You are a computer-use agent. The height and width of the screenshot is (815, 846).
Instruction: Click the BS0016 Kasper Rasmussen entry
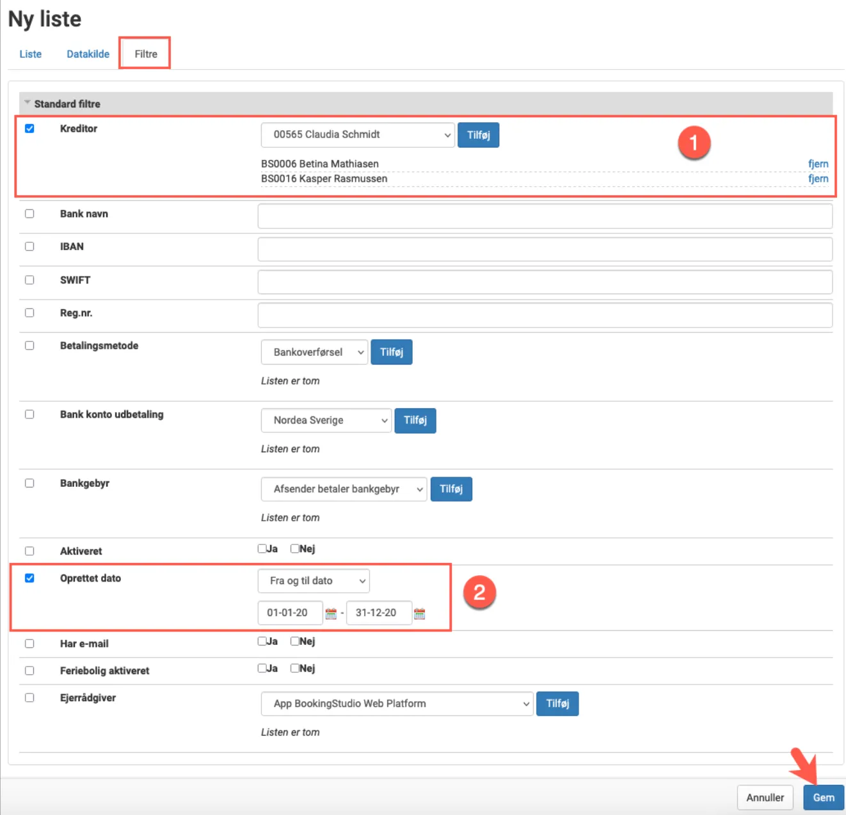(324, 178)
